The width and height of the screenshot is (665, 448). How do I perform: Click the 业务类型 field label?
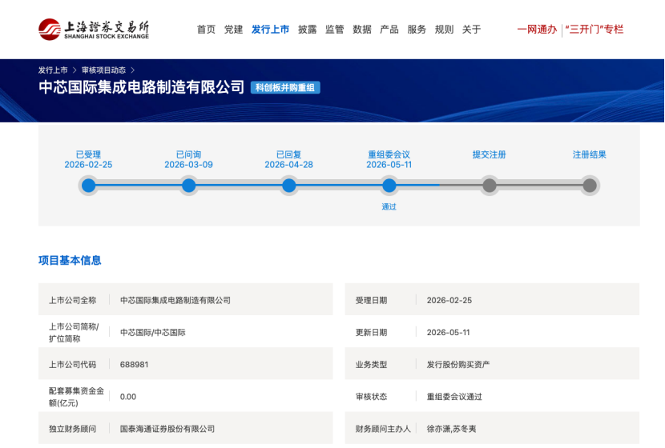371,365
